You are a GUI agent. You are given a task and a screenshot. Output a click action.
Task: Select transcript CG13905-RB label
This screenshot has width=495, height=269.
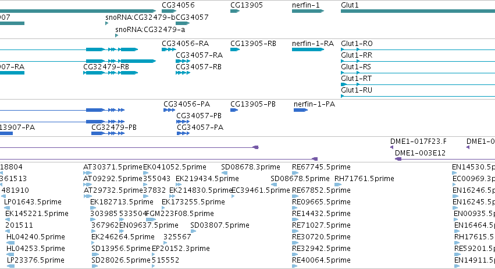click(x=253, y=44)
